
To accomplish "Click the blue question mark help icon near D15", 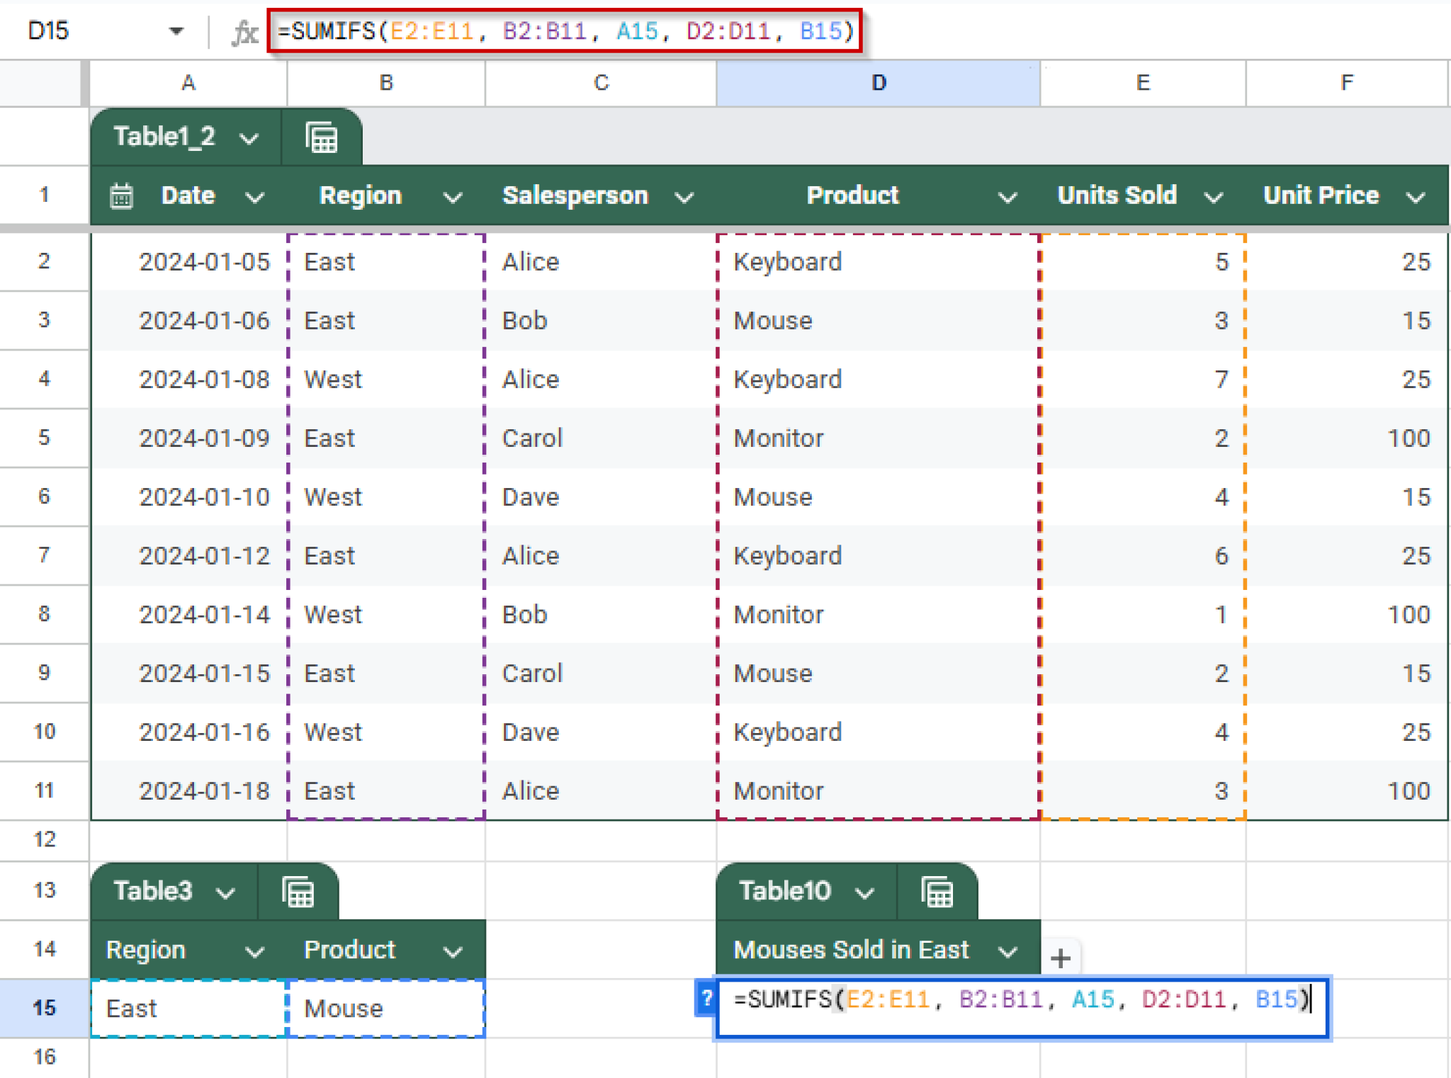I will click(x=706, y=999).
